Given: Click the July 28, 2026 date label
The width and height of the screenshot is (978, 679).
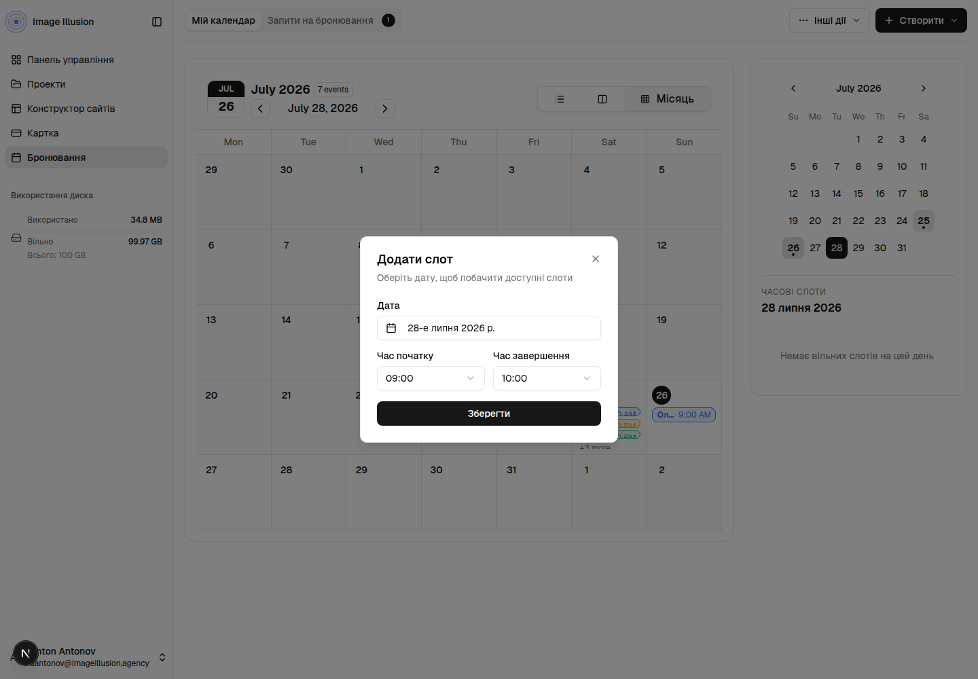Looking at the screenshot, I should click(x=323, y=109).
